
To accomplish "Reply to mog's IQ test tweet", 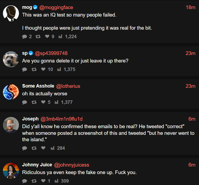I will [x=25, y=37].
